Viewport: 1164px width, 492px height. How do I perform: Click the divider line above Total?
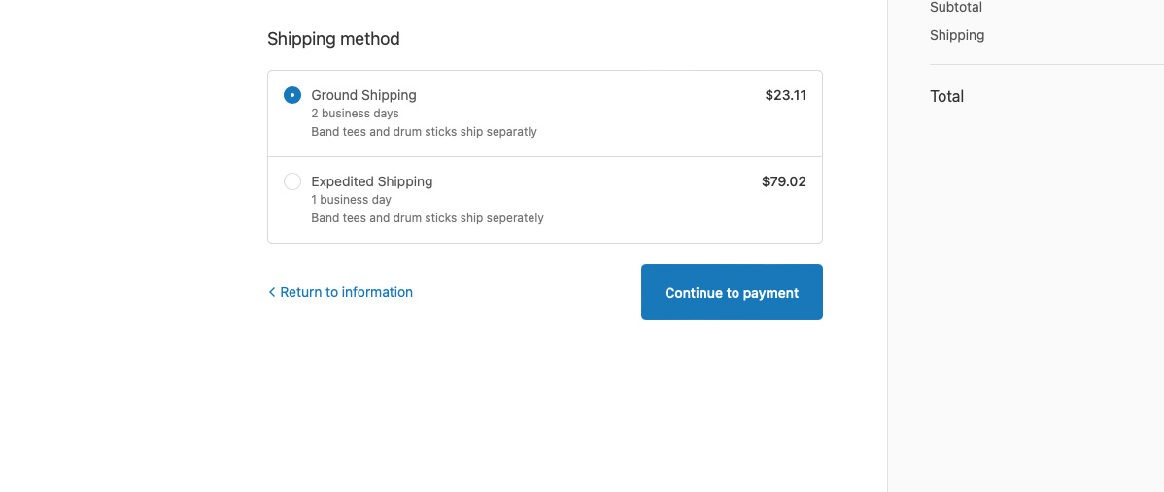(x=1046, y=65)
